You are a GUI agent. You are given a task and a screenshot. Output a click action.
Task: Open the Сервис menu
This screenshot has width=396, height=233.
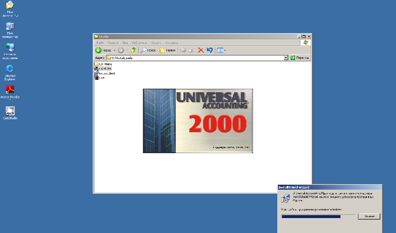156,43
